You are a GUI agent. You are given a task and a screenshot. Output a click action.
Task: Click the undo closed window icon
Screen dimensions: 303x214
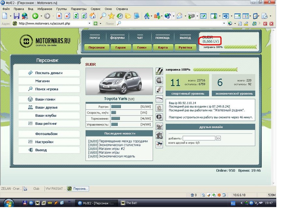(225, 16)
